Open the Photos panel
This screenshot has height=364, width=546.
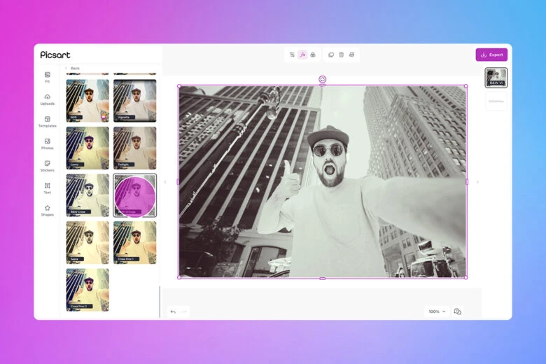pos(48,143)
